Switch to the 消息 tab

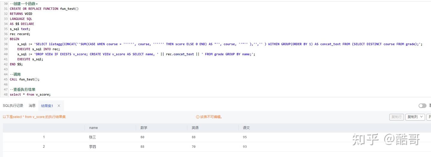coord(32,106)
